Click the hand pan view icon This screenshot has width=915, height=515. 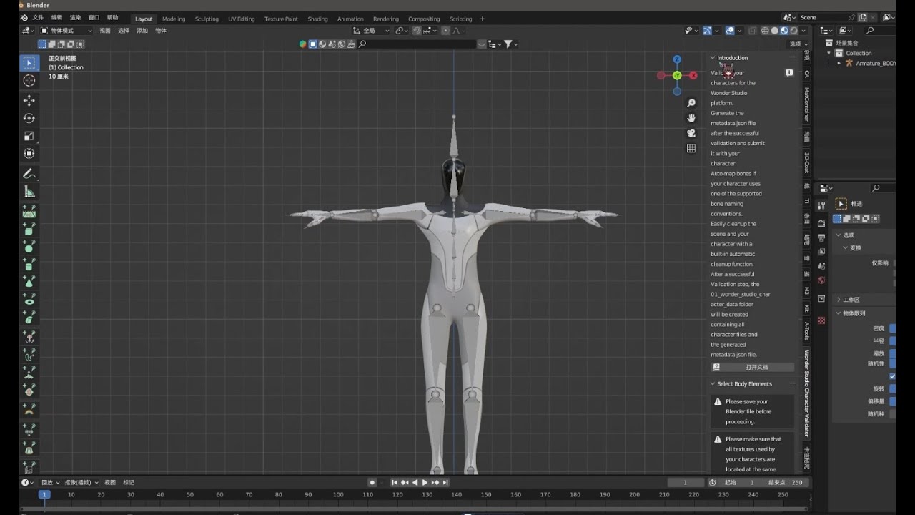tap(691, 118)
